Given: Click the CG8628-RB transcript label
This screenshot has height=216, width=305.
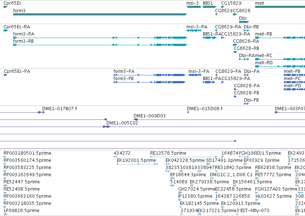Looking at the screenshot, I should 246,48.
